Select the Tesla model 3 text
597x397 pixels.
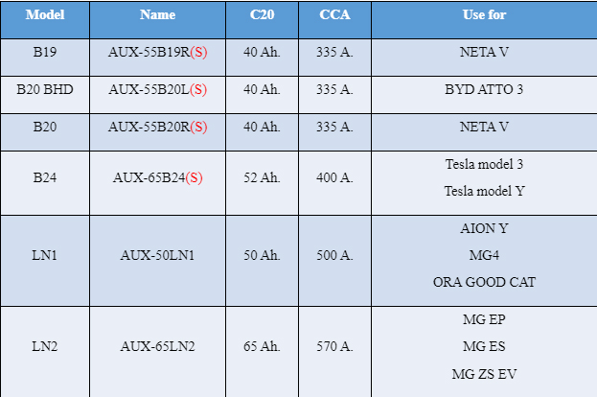[484, 164]
